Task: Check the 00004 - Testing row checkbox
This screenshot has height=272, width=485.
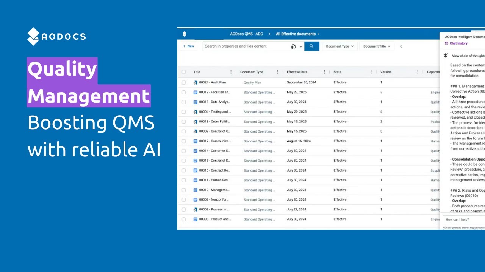Action: (184, 112)
